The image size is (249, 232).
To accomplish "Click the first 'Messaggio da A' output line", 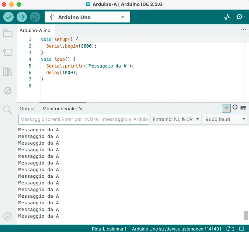I will point(39,130).
